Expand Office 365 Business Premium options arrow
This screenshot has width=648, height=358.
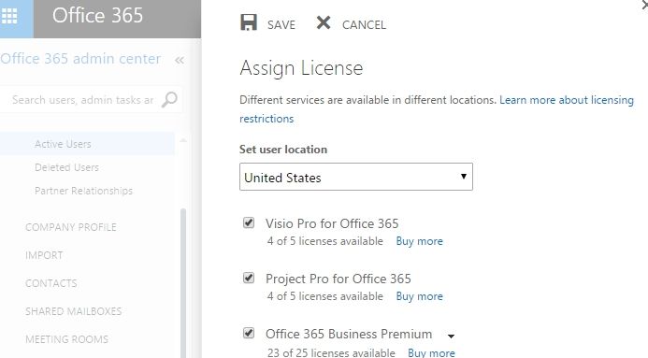[x=452, y=337]
